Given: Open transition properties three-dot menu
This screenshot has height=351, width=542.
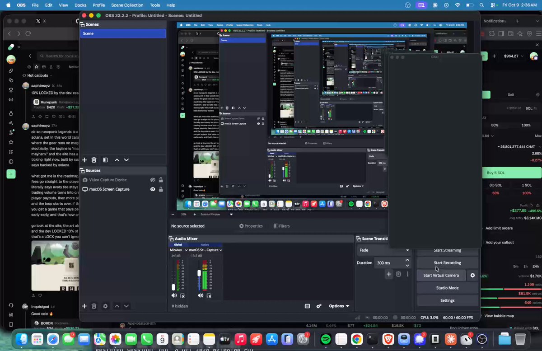Looking at the screenshot, I should [408, 274].
